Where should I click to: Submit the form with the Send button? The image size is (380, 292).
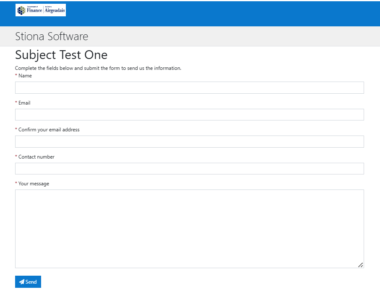pos(28,282)
